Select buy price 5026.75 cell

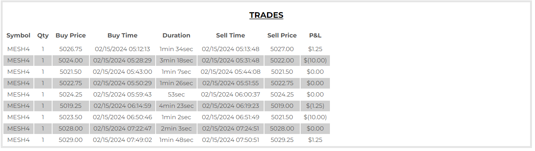(x=71, y=49)
